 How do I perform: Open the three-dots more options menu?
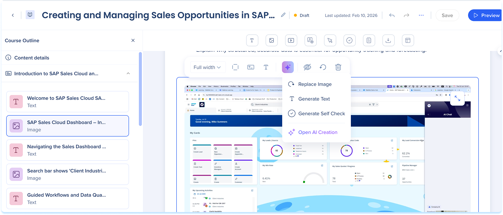421,15
